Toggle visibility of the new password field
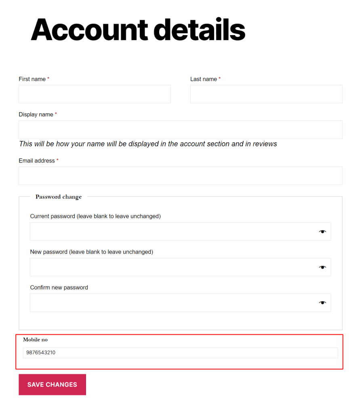364x414 pixels. click(x=322, y=267)
